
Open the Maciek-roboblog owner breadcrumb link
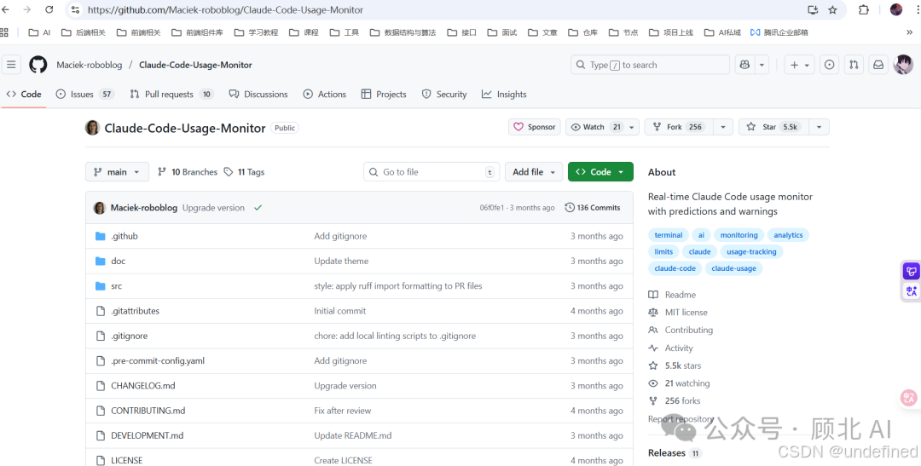coord(90,65)
